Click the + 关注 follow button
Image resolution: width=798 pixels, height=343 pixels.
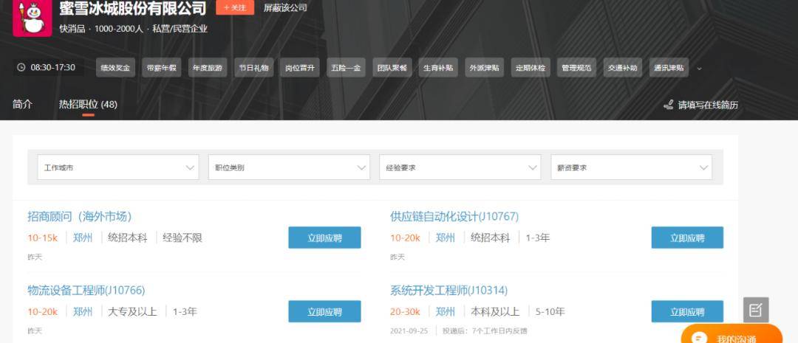(x=235, y=7)
